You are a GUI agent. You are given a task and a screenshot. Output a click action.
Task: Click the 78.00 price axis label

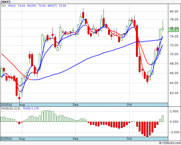click(x=174, y=20)
